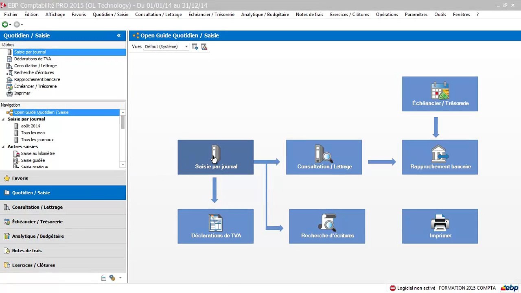
Task: Open Échéancier / Trésorerie in the Tâches list
Action: [x=35, y=87]
